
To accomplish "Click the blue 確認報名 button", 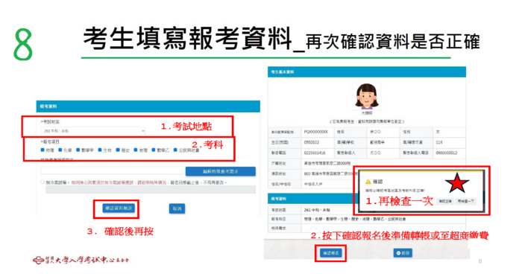I will pos(331,253).
